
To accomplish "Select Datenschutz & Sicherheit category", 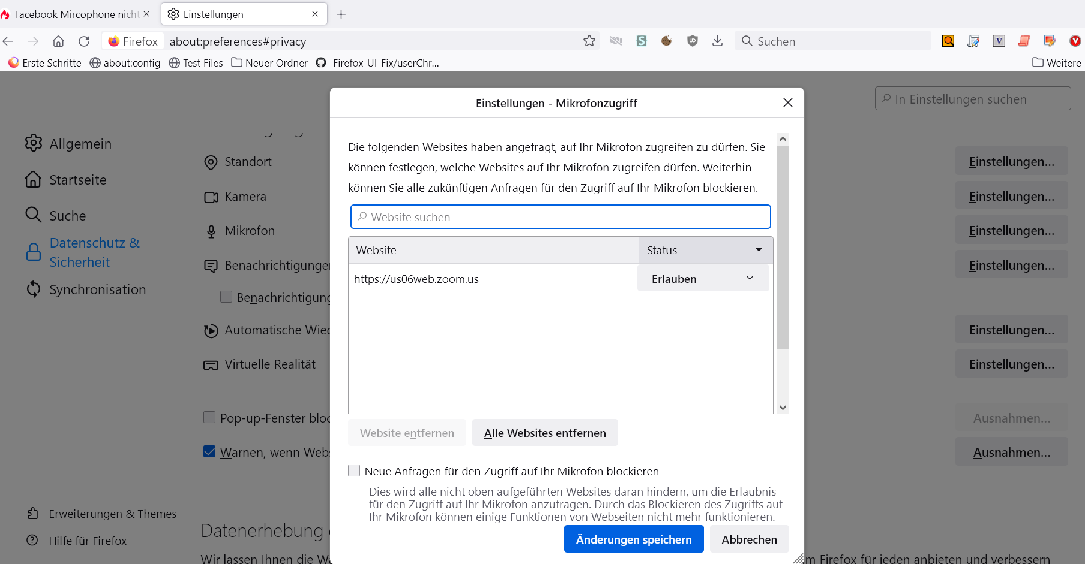I will point(83,252).
